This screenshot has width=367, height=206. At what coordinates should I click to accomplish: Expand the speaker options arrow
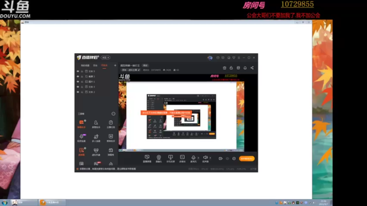(x=210, y=158)
